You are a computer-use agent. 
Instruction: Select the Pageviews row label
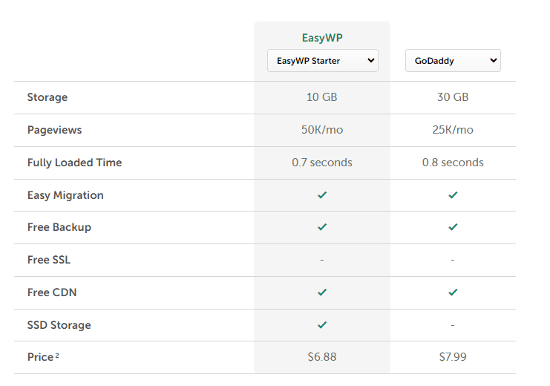54,130
